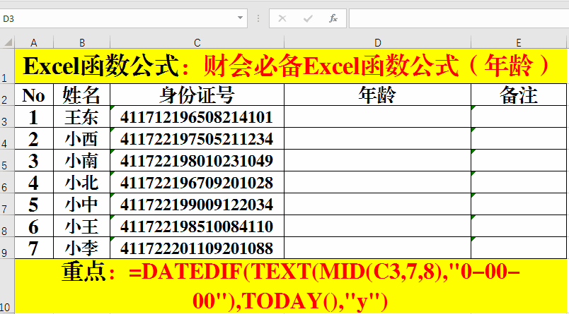Select the cell with name 小南
This screenshot has width=569, height=314.
coord(81,161)
